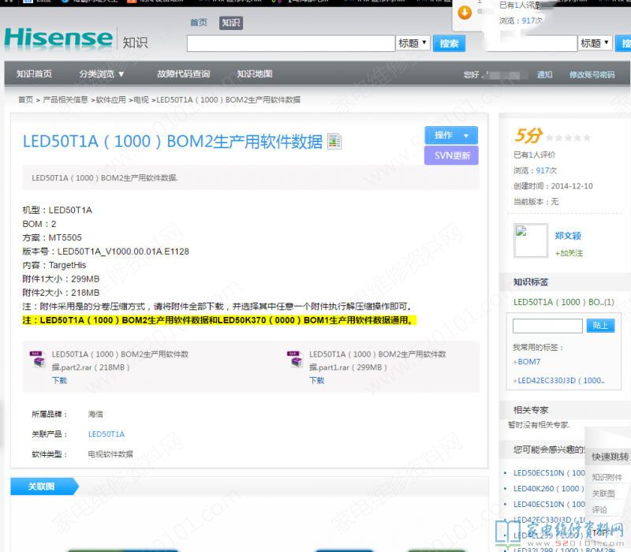Click 下载 link under part1.rar
The width and height of the screenshot is (631, 552).
[316, 380]
